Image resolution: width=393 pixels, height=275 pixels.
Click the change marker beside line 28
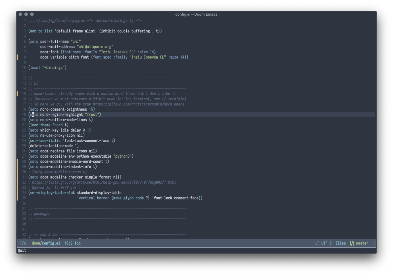(x=17, y=161)
